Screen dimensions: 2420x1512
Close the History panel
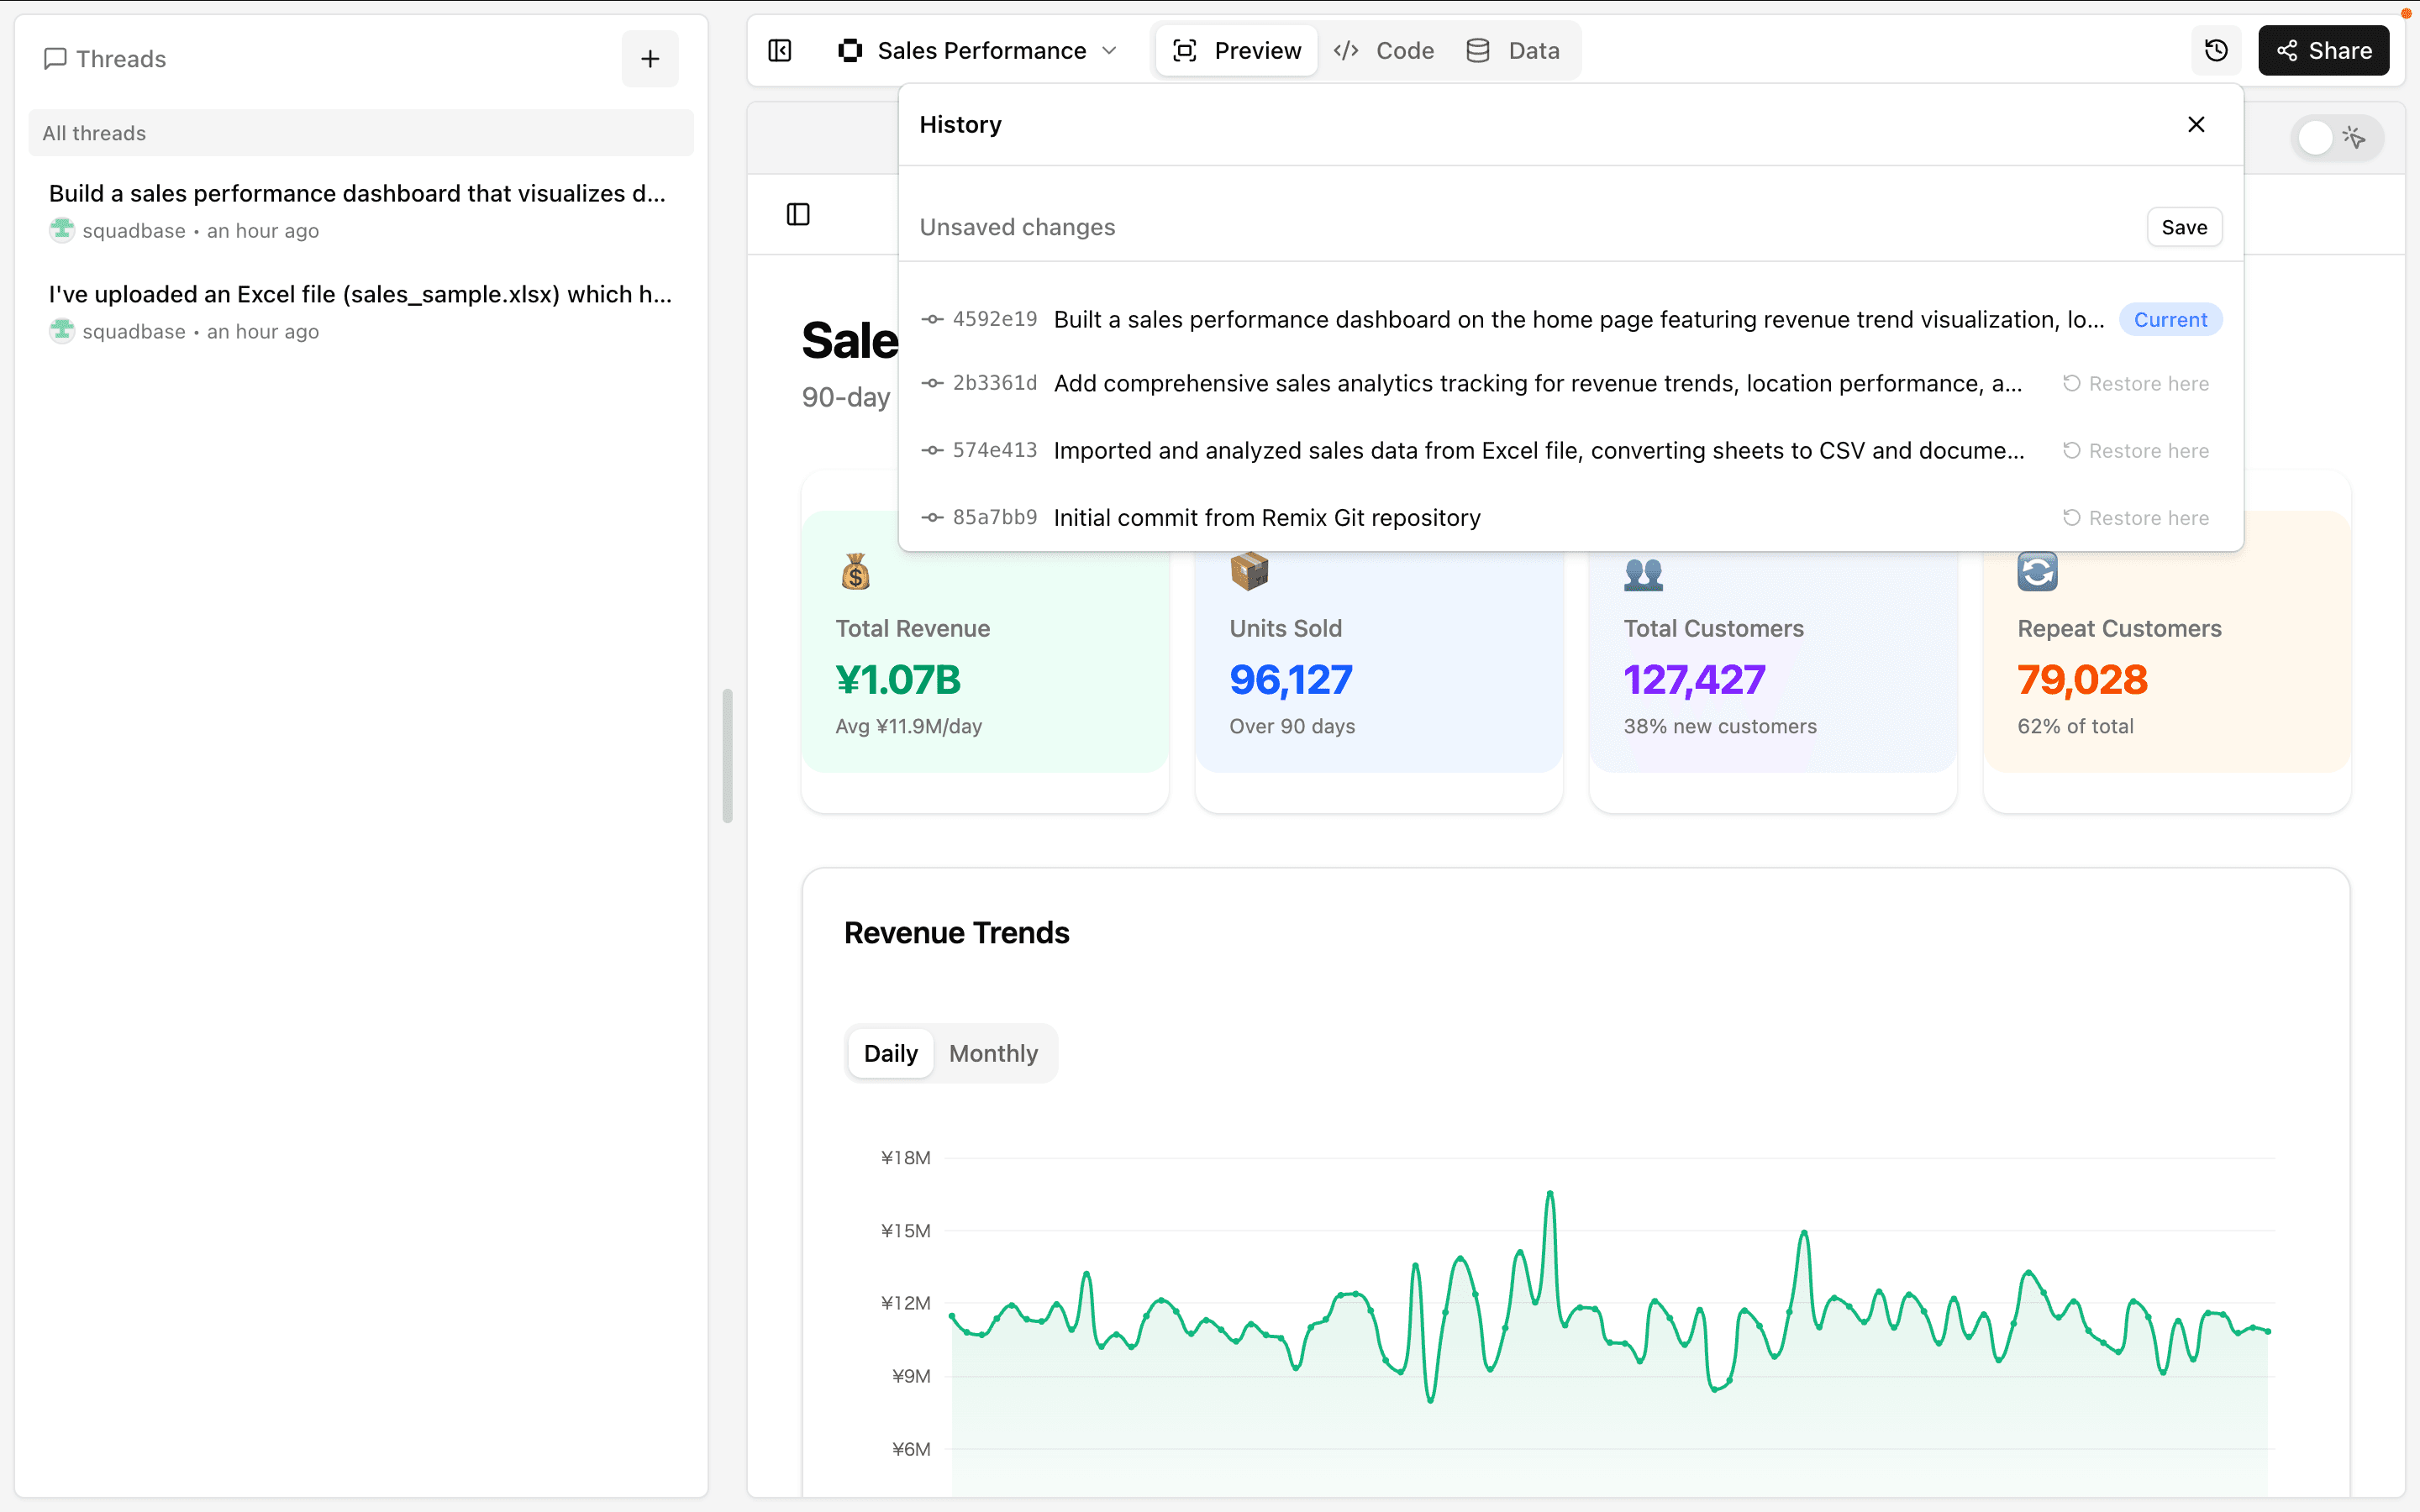click(x=2196, y=125)
